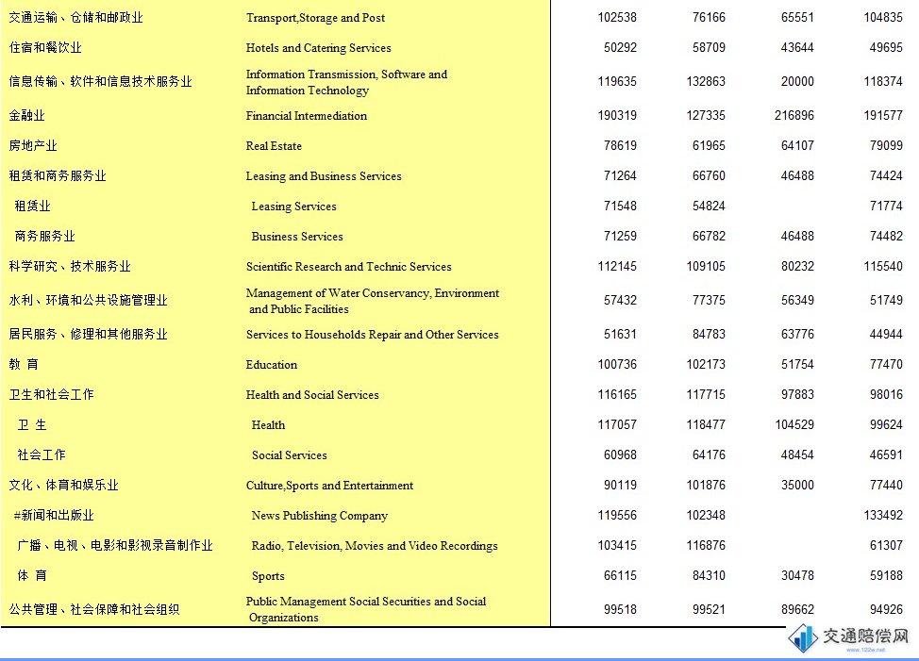Select value 58709 in Hotels row
This screenshot has height=661, width=919.
(709, 47)
